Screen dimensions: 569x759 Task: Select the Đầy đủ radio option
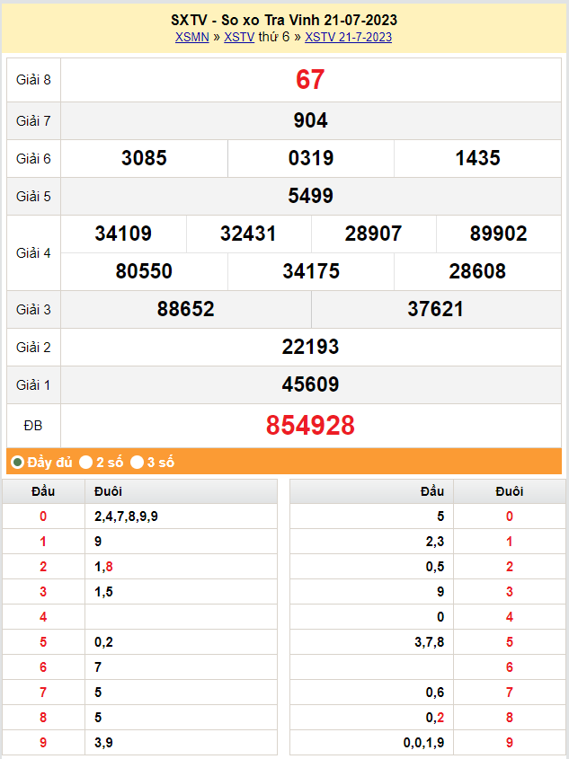click(x=17, y=463)
